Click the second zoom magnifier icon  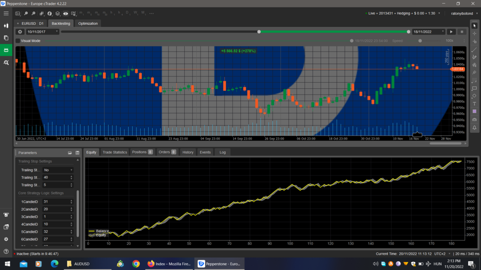(34, 13)
